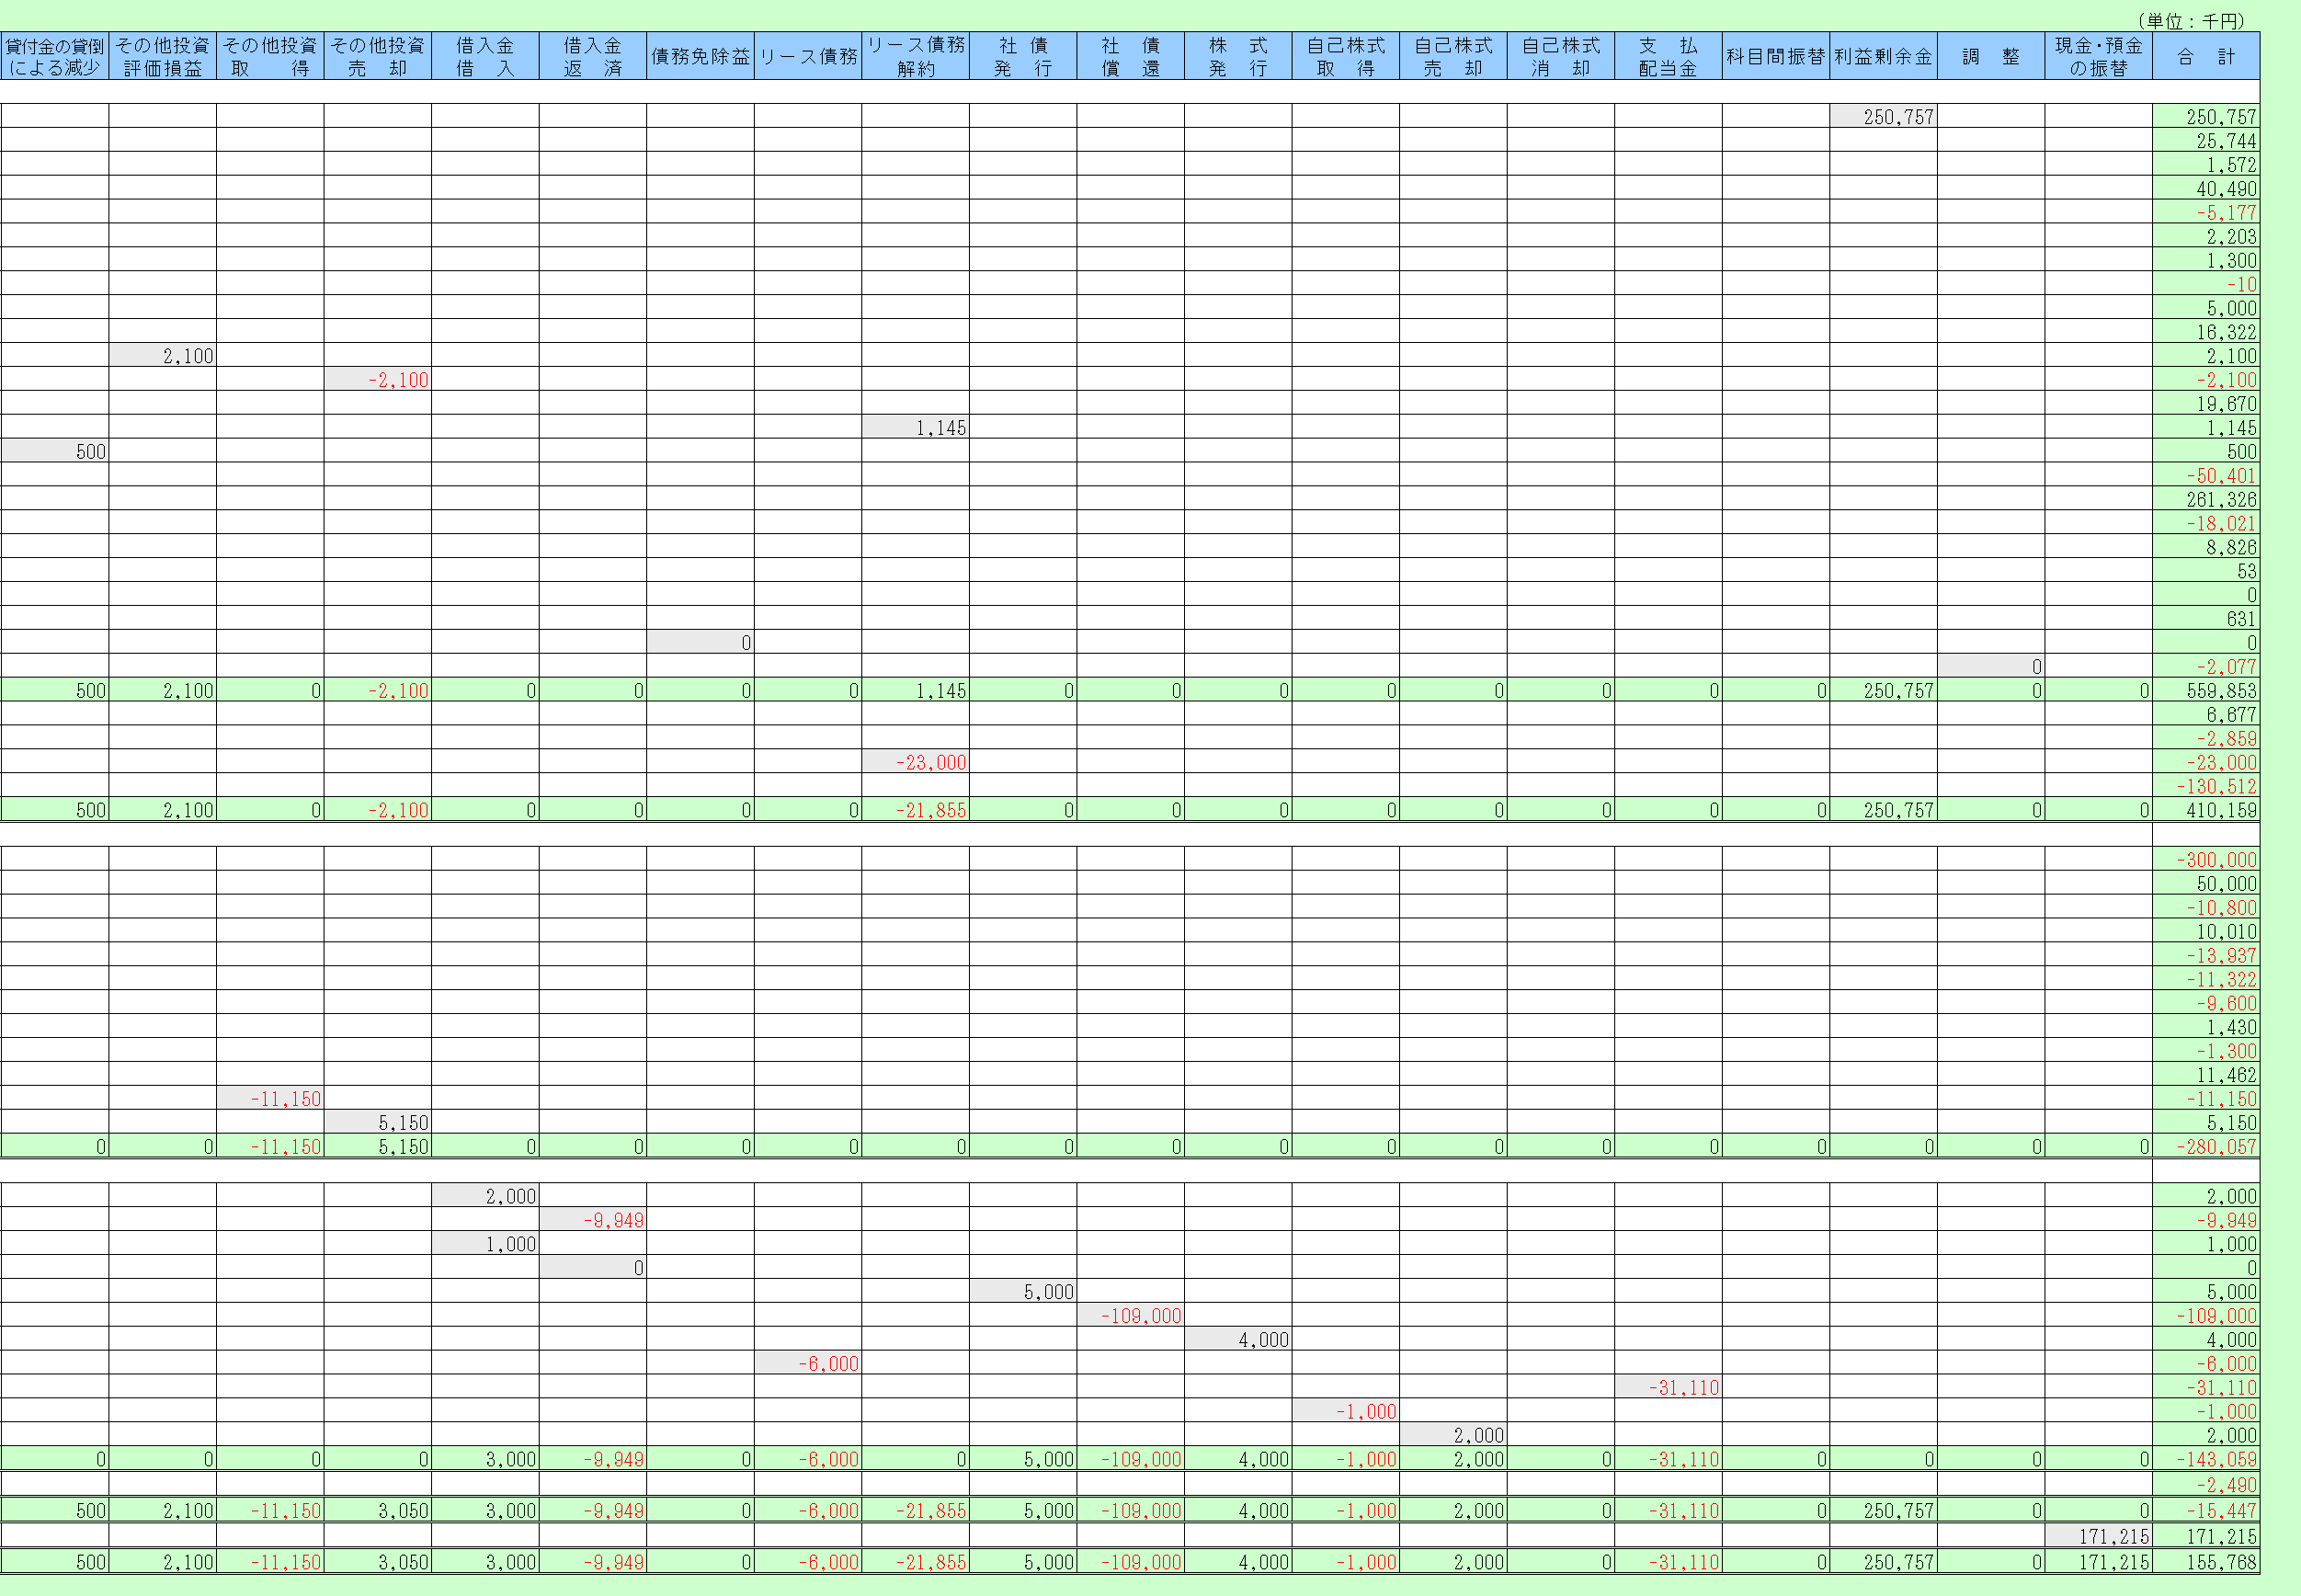
Task: Click red subtotal cell -143,059
Action: [x=2206, y=1460]
